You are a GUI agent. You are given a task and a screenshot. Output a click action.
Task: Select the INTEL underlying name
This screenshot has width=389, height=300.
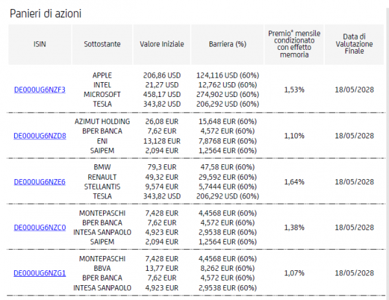pyautogui.click(x=102, y=85)
